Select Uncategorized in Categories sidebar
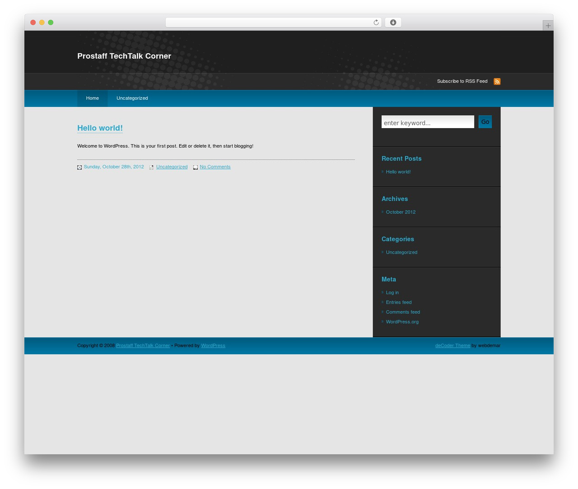 tap(401, 252)
